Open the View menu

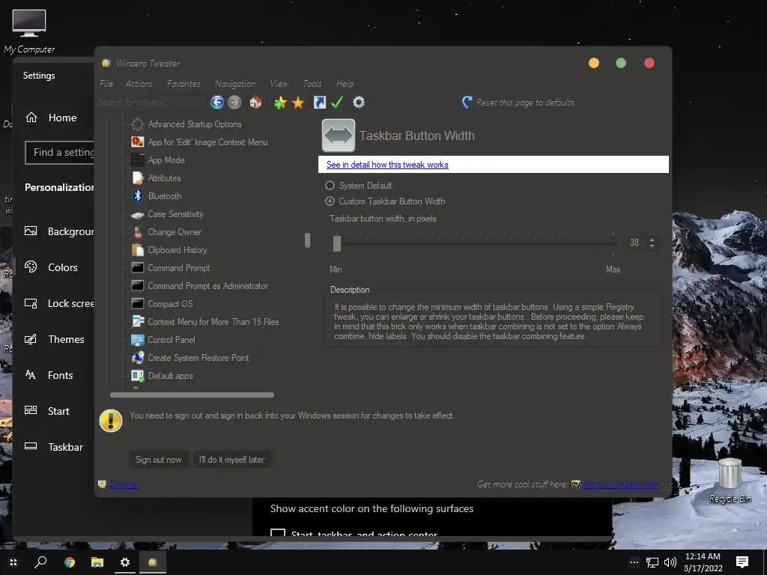(x=279, y=84)
